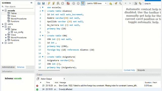Collapse the sys schema
Viewport: 162px width, 91px height.
3,27
